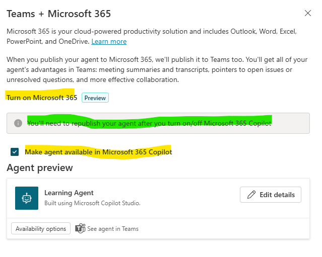
Task: Click the pencil icon in Edit details
Action: click(x=251, y=195)
